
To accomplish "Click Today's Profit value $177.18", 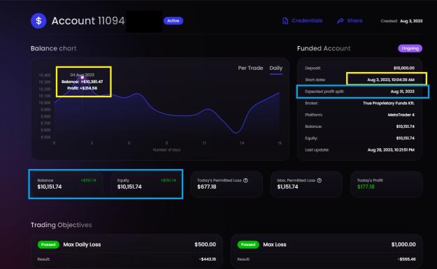I will (366, 187).
